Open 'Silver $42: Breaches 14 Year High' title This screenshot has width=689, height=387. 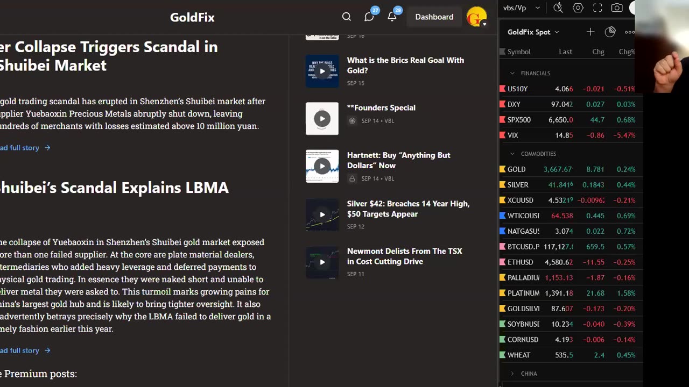408,209
